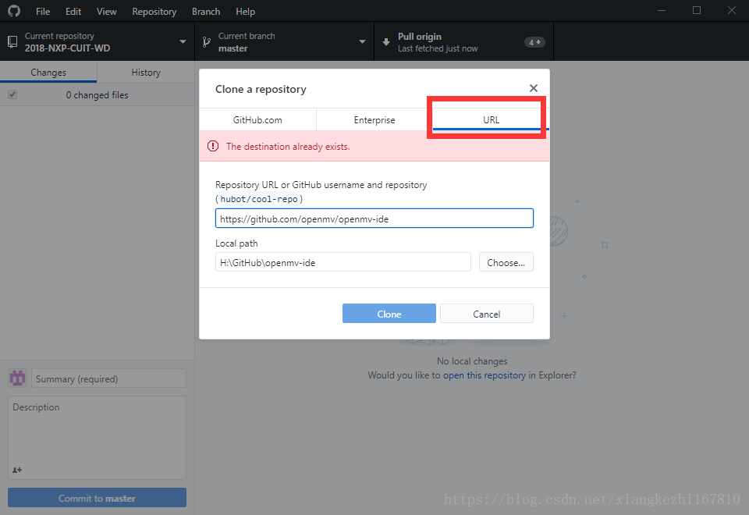The width and height of the screenshot is (749, 515).
Task: Open the View menu
Action: 107,12
